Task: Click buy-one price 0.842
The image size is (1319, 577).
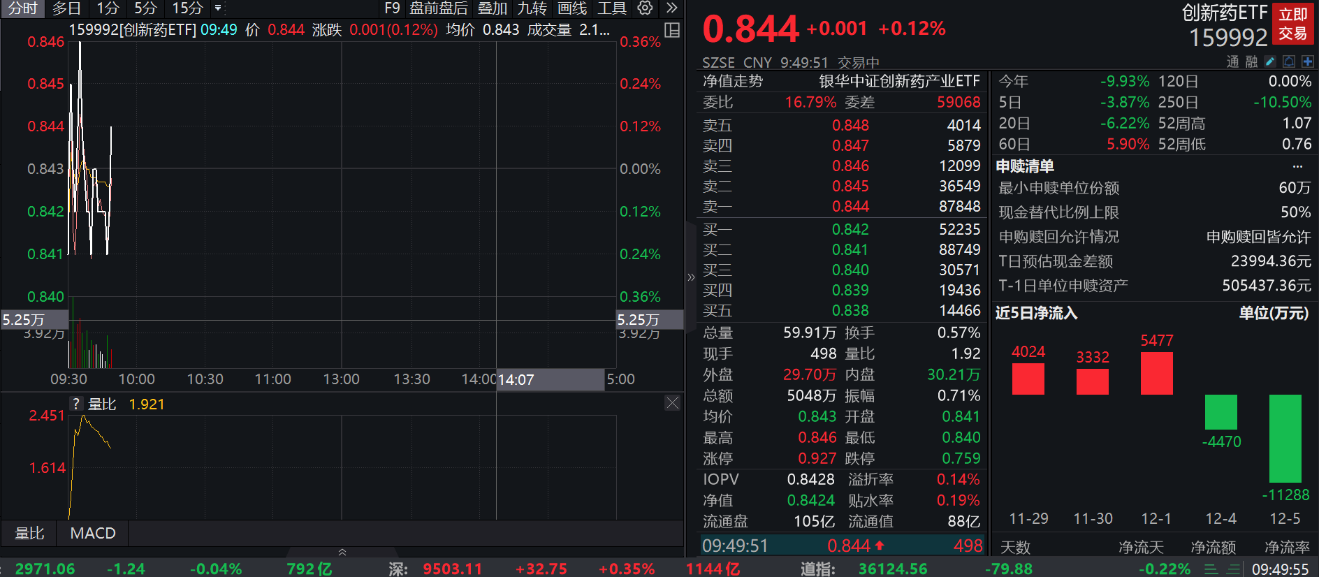Action: pos(850,229)
